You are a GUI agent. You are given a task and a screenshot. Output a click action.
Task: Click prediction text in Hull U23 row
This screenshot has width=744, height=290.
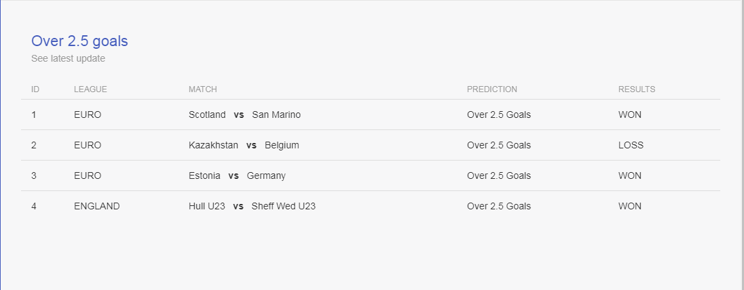[x=499, y=206]
